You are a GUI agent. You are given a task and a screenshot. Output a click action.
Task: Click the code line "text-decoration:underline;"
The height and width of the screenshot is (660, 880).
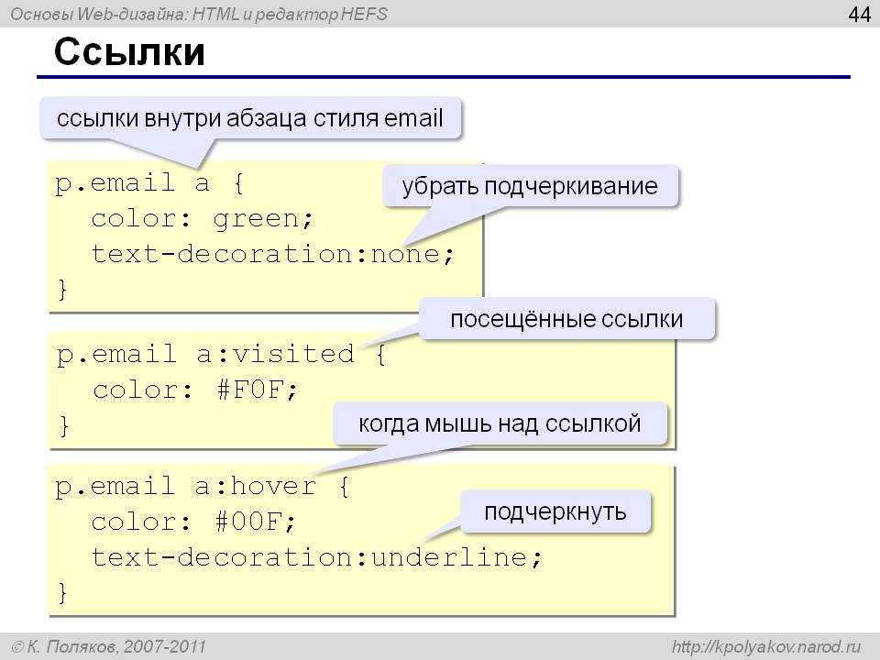tap(317, 557)
